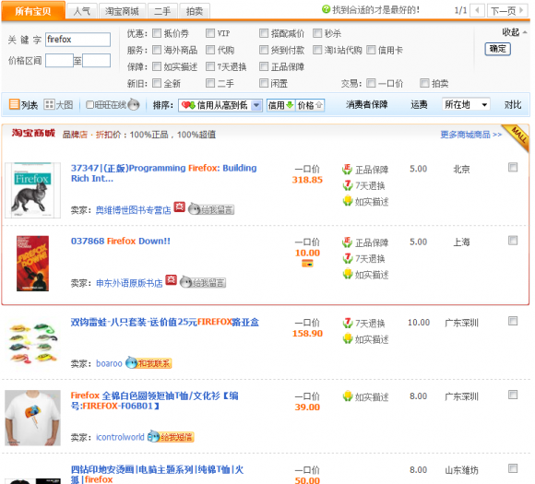Check the 一口价 transaction checkbox

click(371, 83)
